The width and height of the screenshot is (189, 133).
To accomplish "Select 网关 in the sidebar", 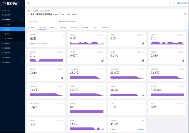I will (8, 34).
